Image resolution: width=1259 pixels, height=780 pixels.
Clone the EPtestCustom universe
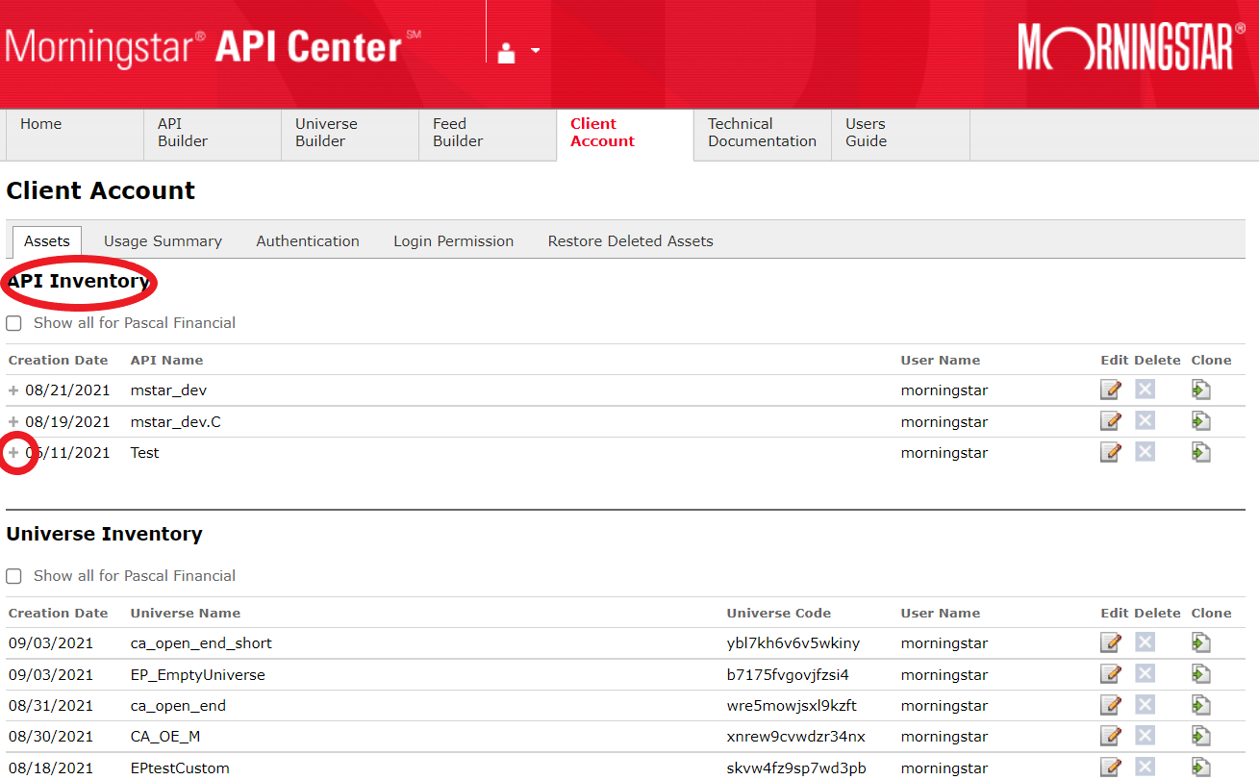1201,767
